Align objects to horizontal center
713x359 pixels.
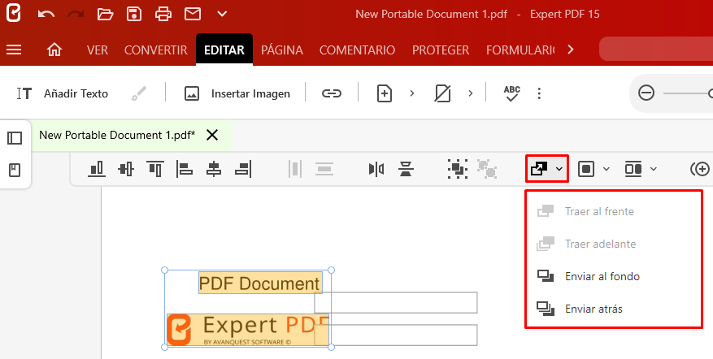[214, 169]
